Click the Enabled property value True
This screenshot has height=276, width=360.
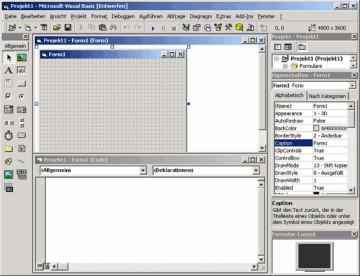pos(330,188)
